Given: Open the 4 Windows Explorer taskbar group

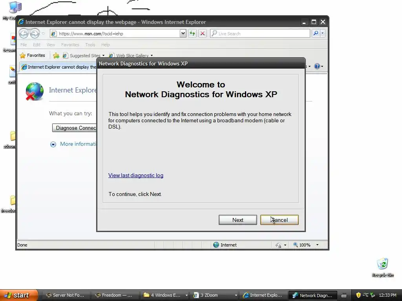Looking at the screenshot, I should [x=165, y=295].
